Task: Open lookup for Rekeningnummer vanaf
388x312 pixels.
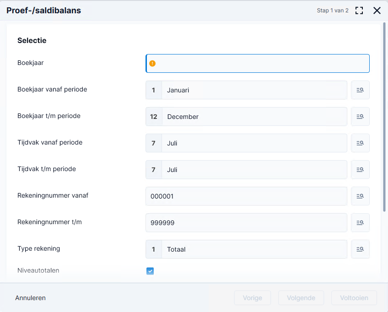Action: click(x=360, y=196)
